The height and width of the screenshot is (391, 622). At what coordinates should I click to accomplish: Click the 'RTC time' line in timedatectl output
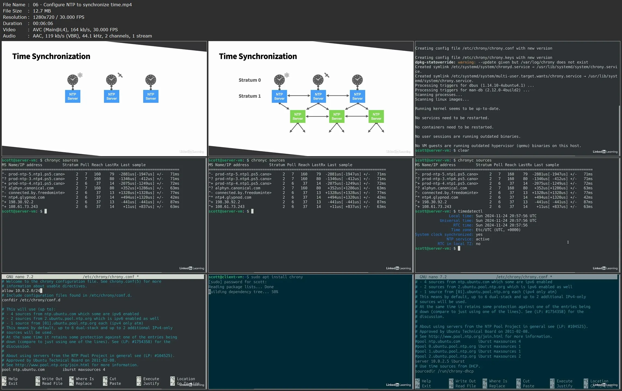point(490,225)
